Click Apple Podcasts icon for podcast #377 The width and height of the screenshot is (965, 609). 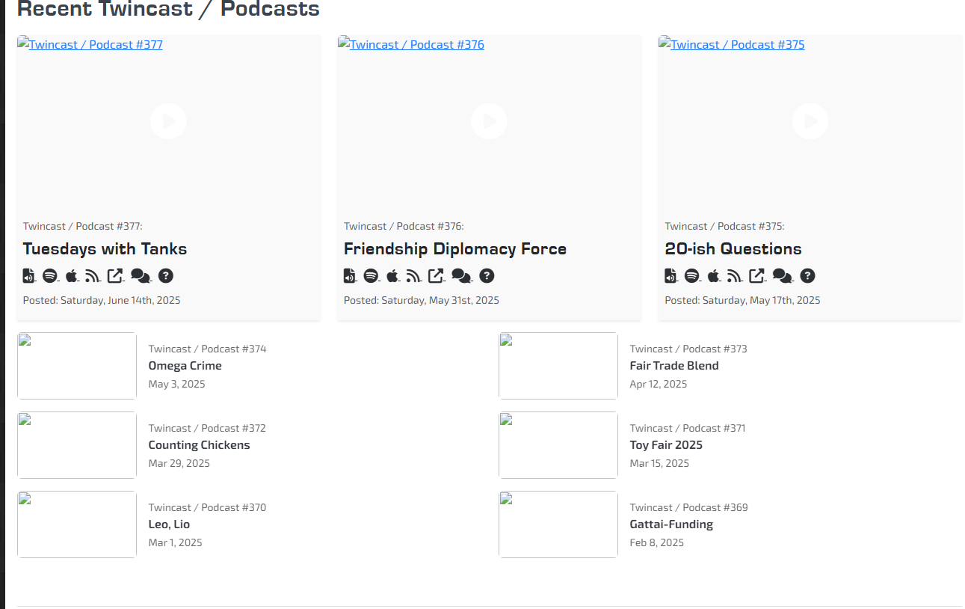pos(71,276)
